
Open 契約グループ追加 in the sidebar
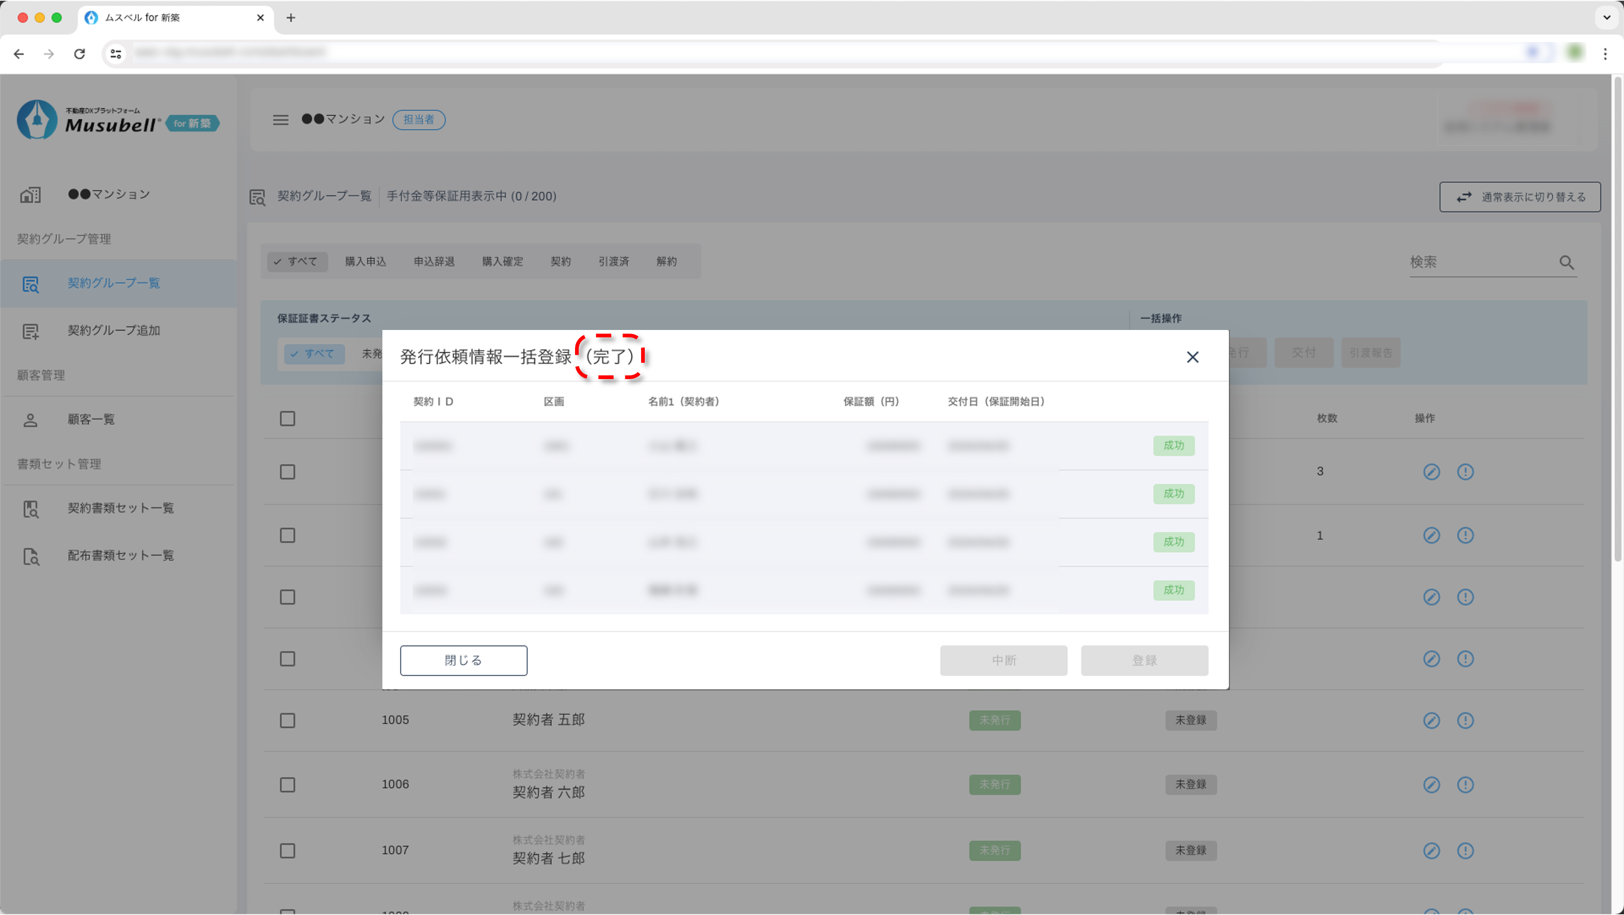113,330
